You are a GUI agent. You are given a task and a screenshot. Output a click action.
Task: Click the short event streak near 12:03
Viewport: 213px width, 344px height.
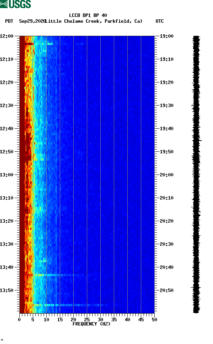[x=39, y=44]
